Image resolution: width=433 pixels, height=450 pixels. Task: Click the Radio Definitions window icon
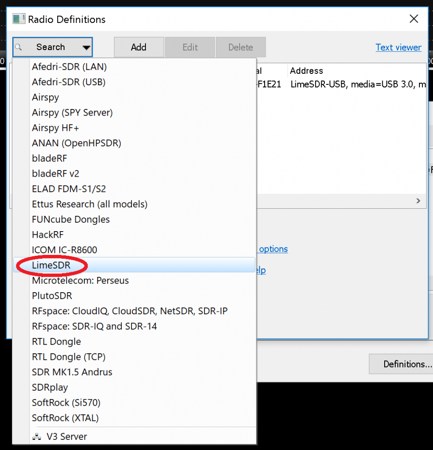click(x=19, y=19)
